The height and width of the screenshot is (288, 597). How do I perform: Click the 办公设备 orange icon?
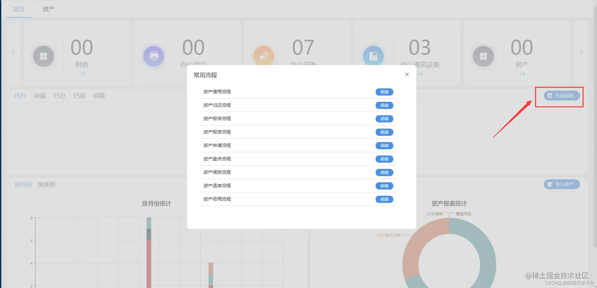tap(263, 56)
